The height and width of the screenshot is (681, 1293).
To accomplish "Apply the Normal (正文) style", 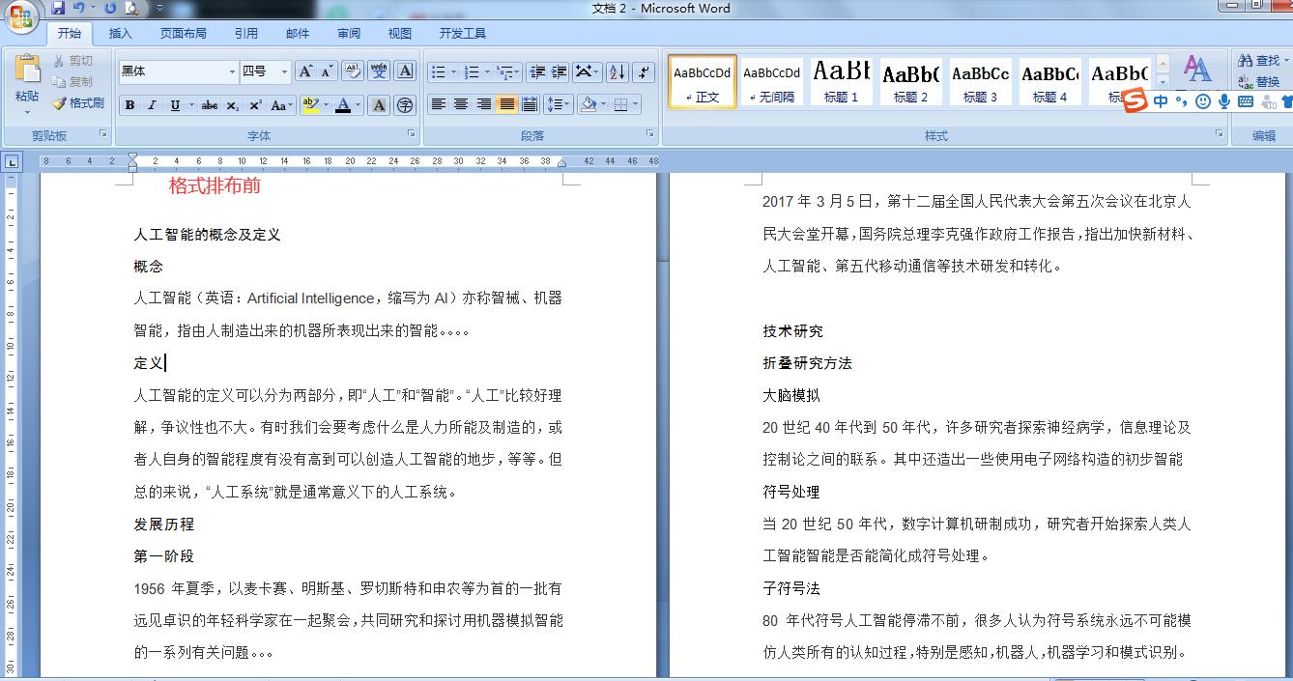I will click(x=703, y=81).
